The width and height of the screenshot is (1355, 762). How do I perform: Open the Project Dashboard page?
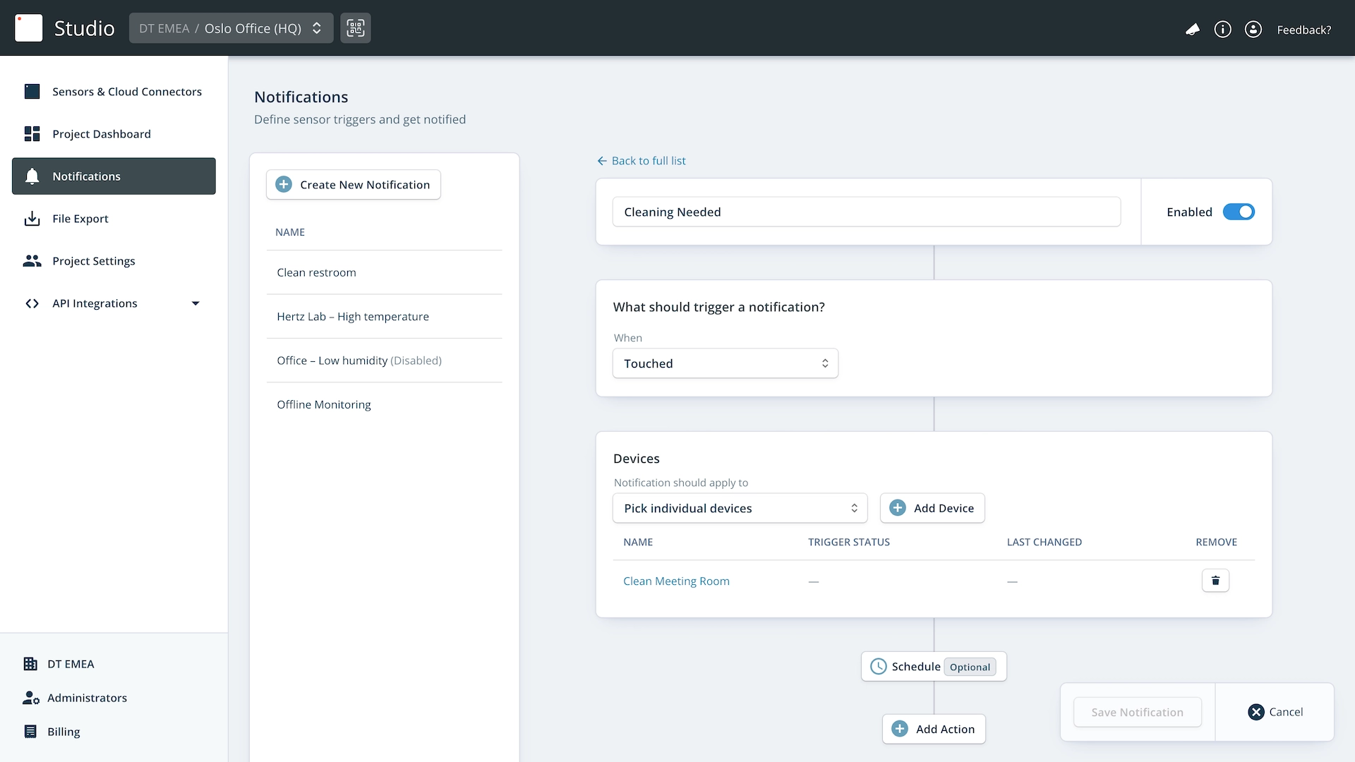coord(101,134)
